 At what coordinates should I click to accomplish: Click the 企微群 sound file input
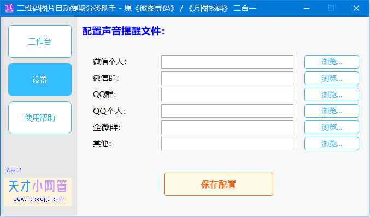[x=227, y=128]
